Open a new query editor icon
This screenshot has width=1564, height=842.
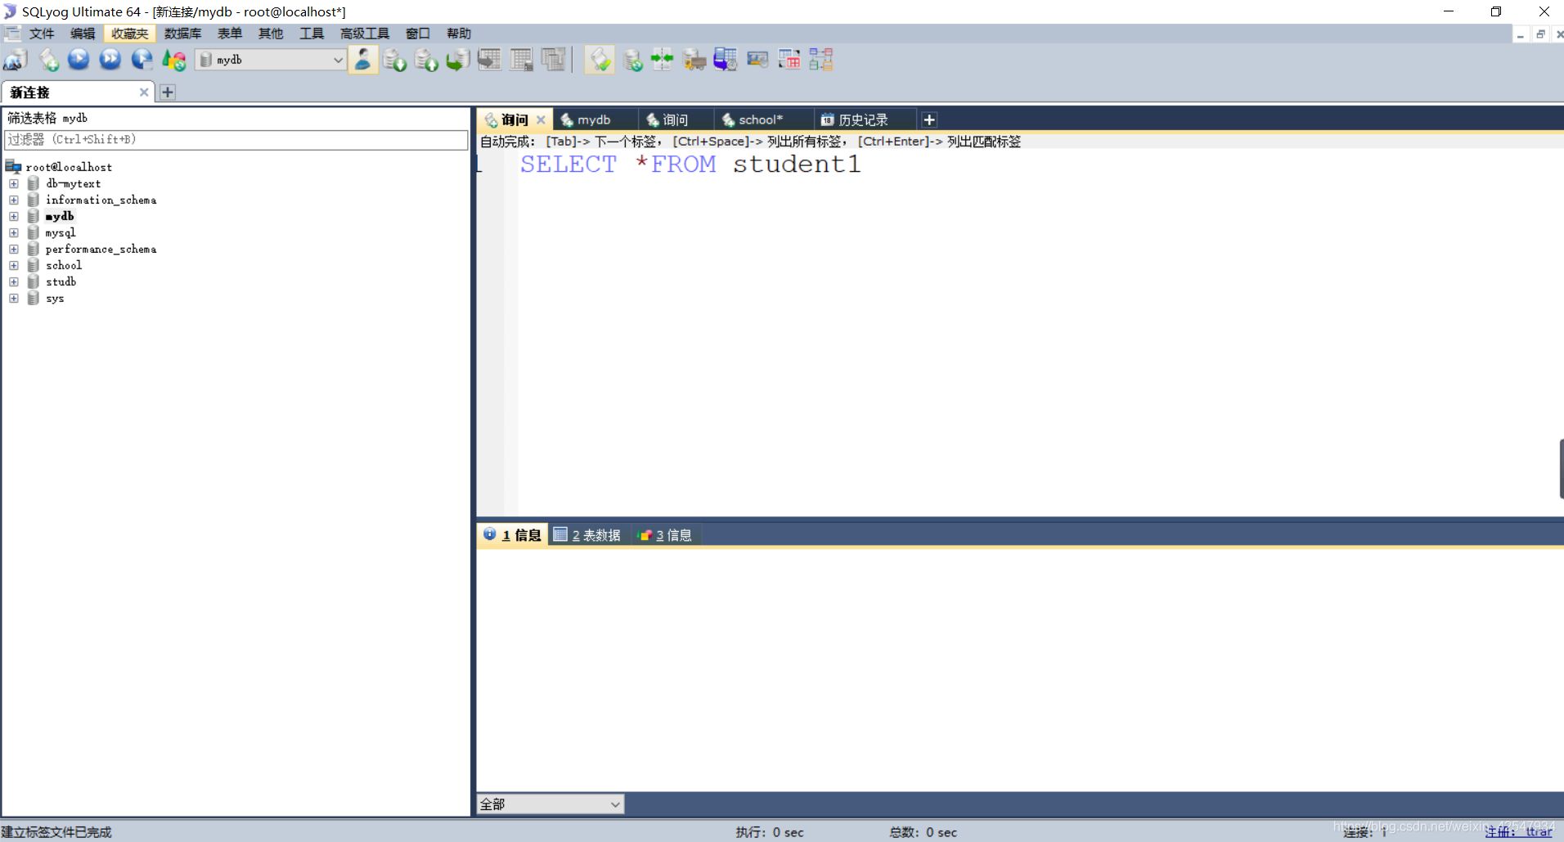pyautogui.click(x=49, y=60)
